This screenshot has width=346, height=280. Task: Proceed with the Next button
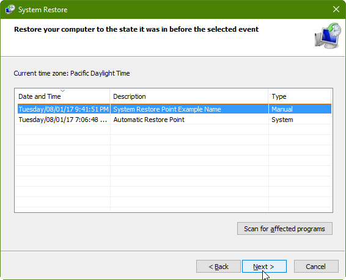[264, 267]
